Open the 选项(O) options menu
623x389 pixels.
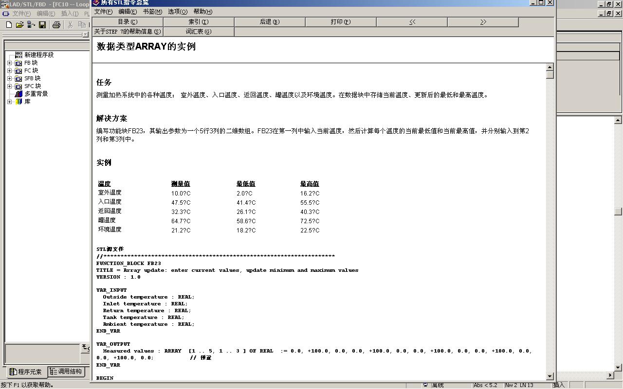click(x=178, y=12)
